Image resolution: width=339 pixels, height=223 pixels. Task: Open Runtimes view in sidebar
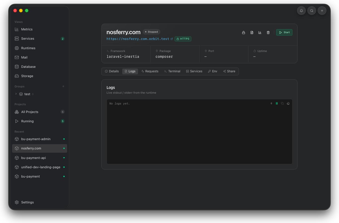39,48
